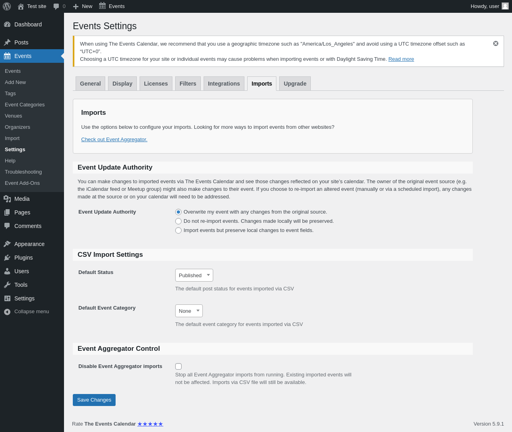This screenshot has width=512, height=432.
Task: Click the Dashboard gauge icon
Action: pos(7,24)
